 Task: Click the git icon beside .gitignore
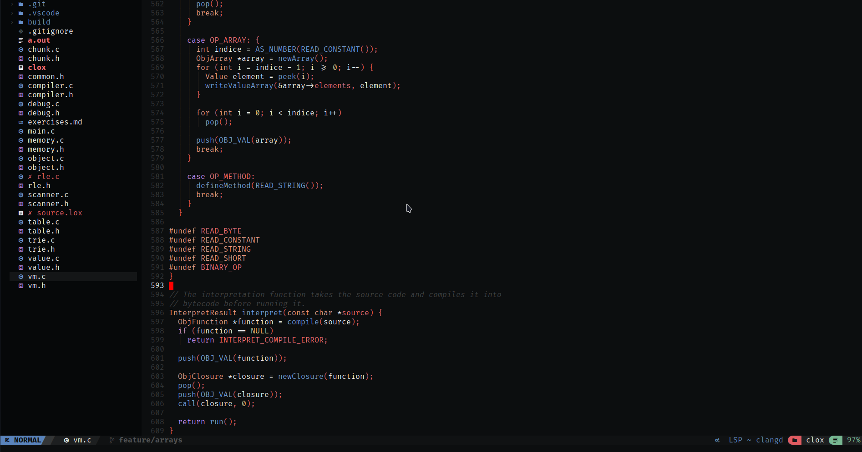pos(21,31)
